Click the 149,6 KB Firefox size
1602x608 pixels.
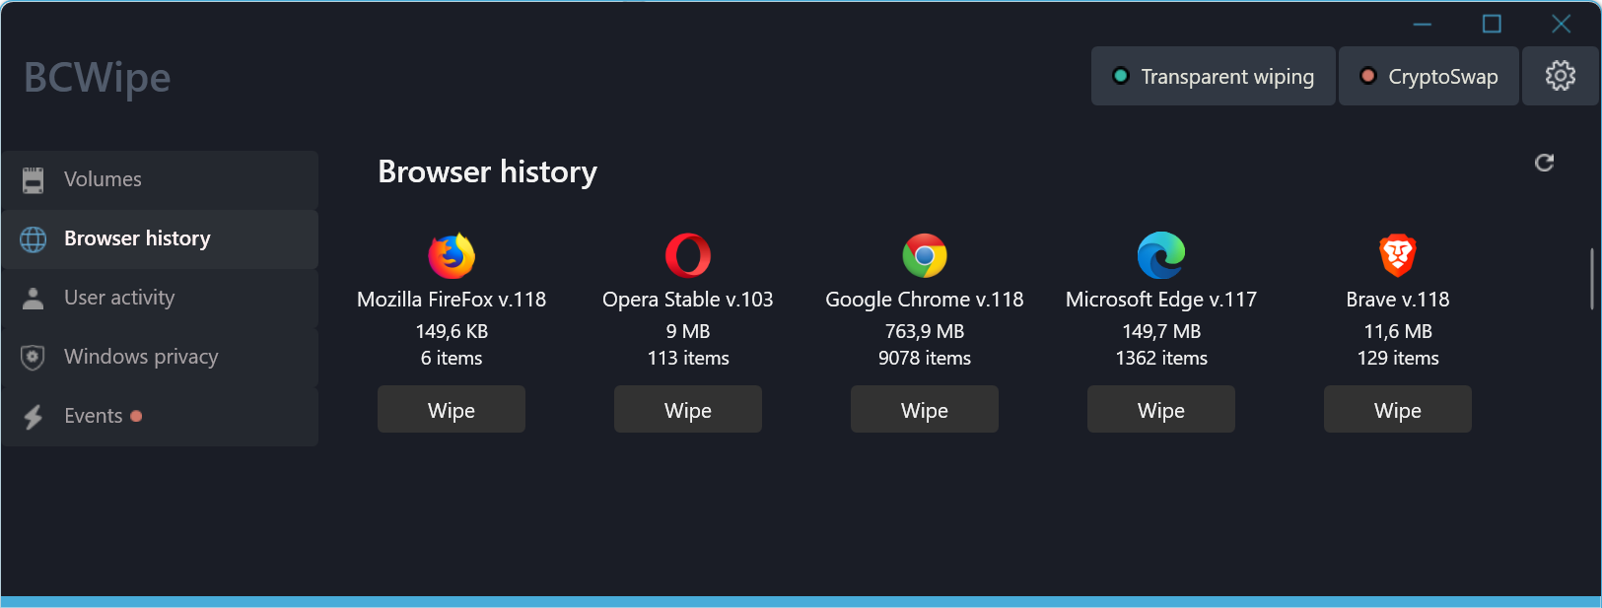click(x=452, y=332)
